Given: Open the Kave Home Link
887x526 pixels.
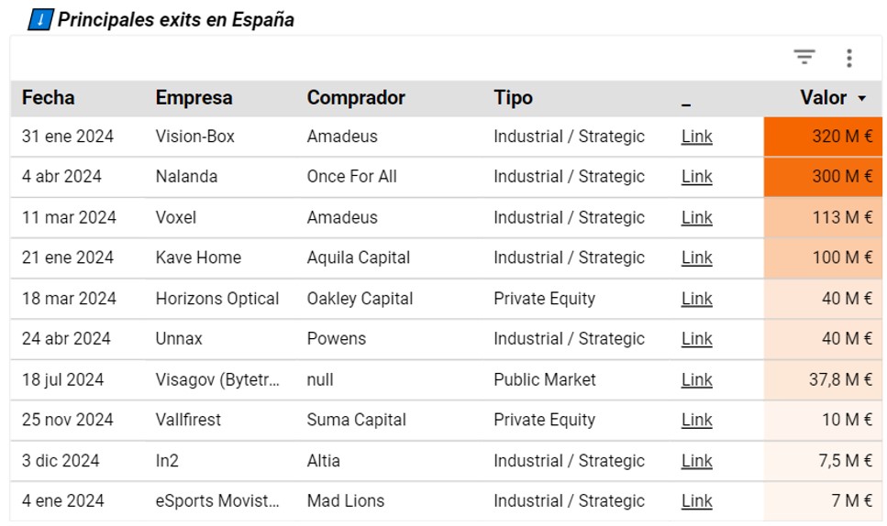Looking at the screenshot, I should tap(696, 258).
